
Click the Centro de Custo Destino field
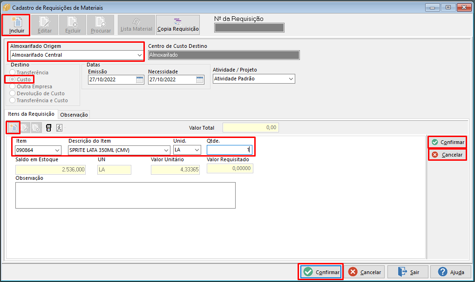point(224,55)
